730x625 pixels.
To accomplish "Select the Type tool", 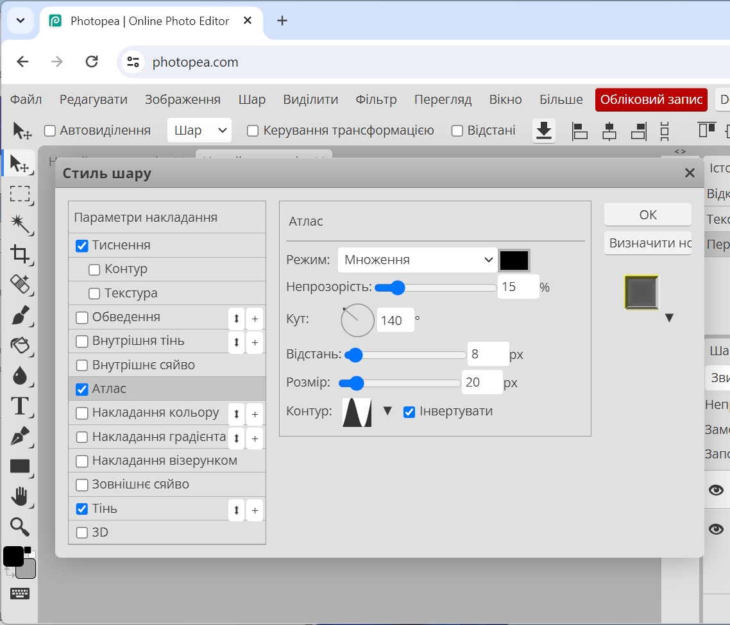I will click(20, 406).
